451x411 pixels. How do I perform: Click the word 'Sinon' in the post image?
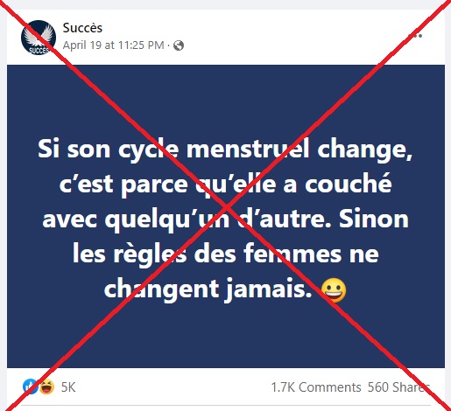click(x=374, y=219)
